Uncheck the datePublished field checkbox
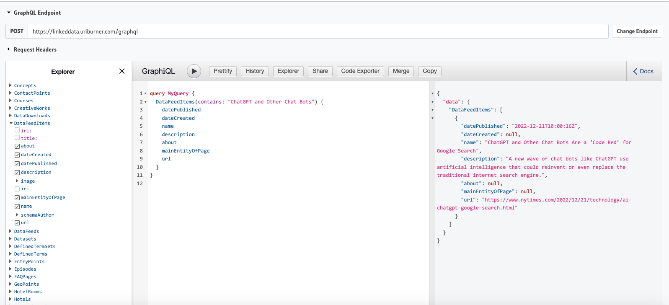This screenshot has height=305, width=669. pos(17,164)
